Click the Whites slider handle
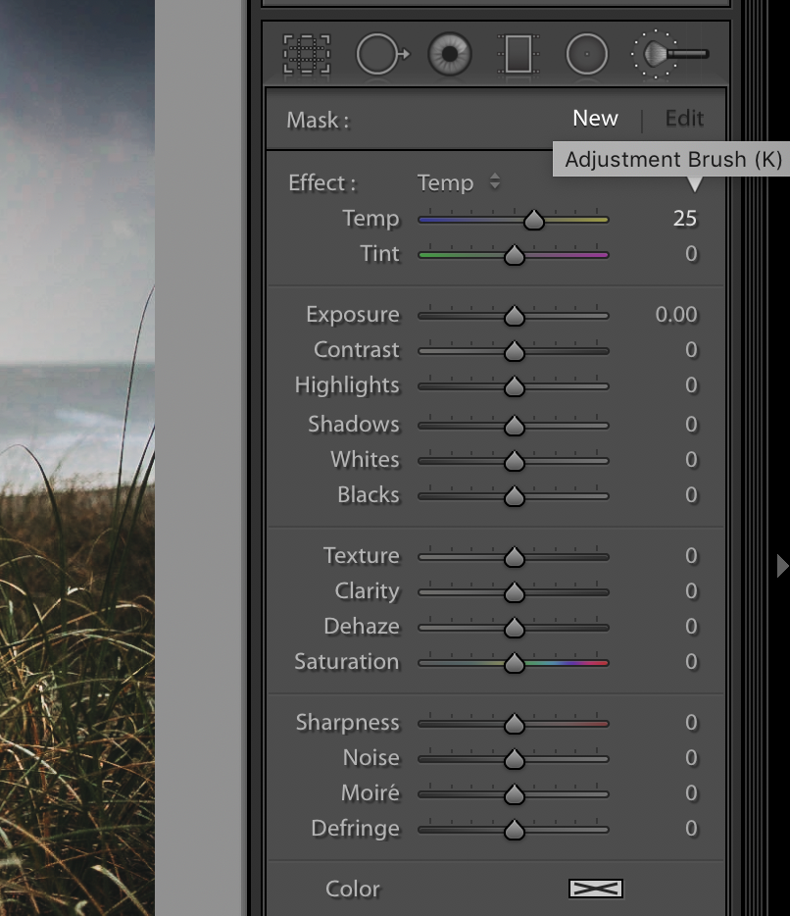This screenshot has height=916, width=790. click(514, 461)
